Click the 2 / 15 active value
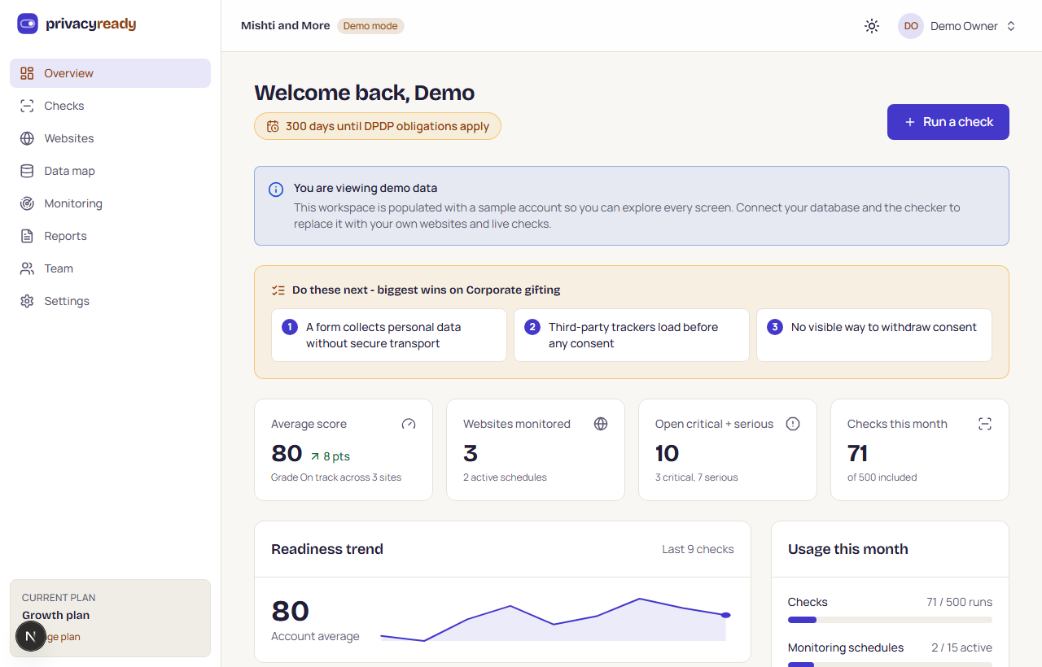Image resolution: width=1042 pixels, height=667 pixels. (x=962, y=647)
